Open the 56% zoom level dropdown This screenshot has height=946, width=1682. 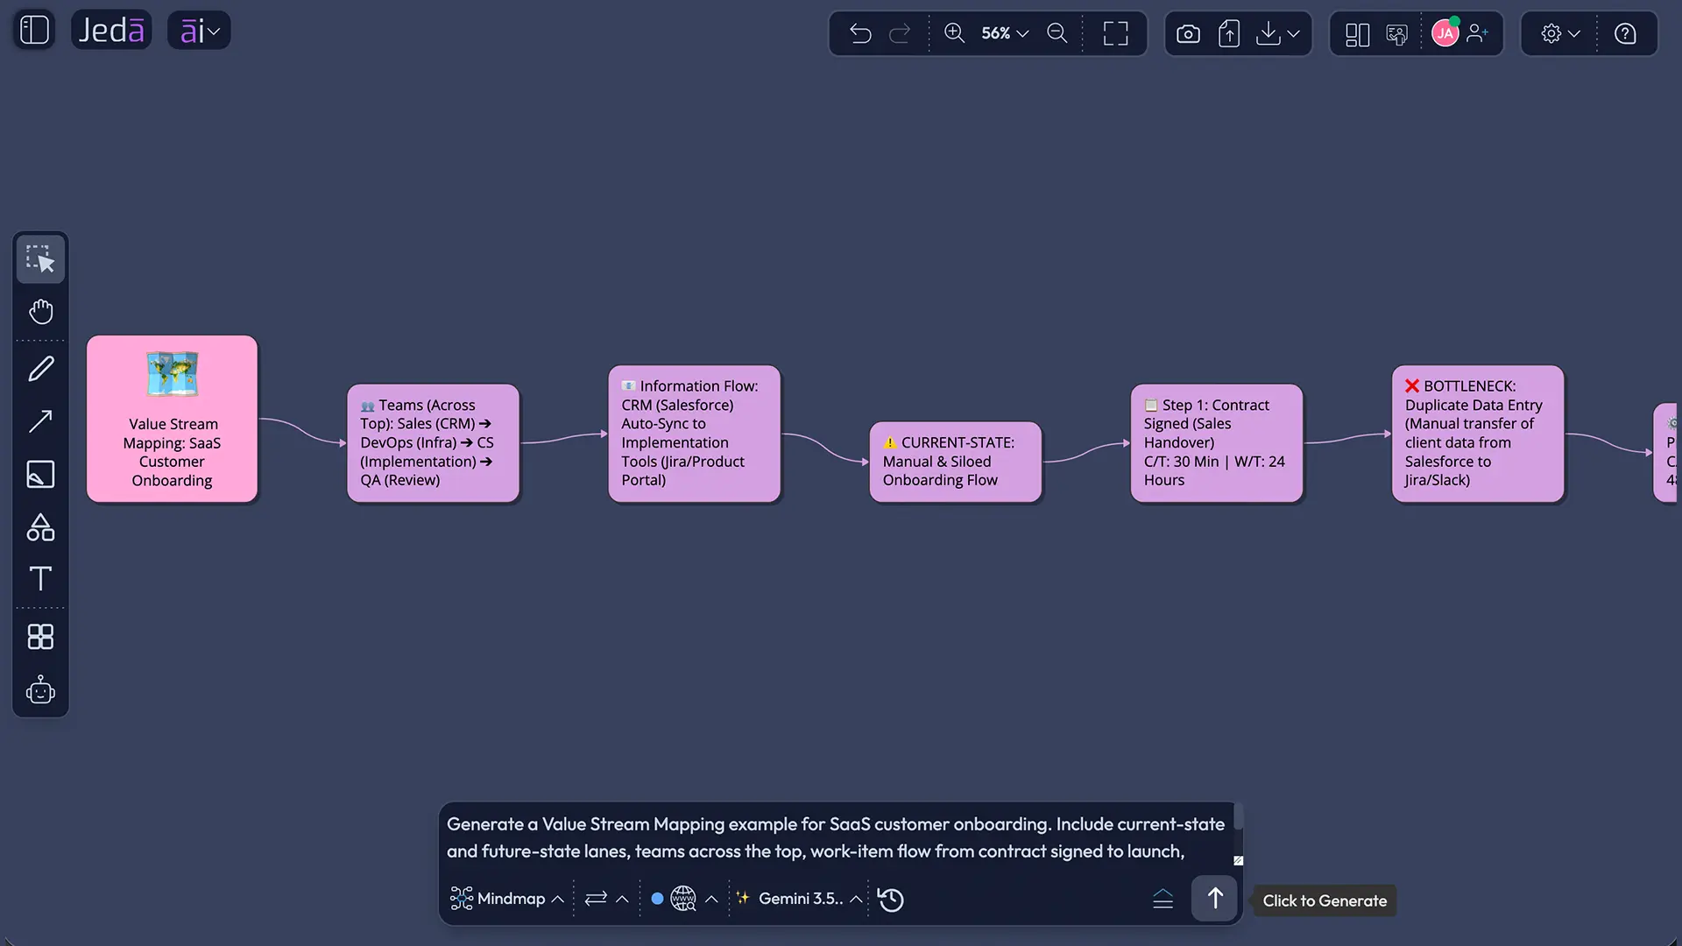[1005, 33]
